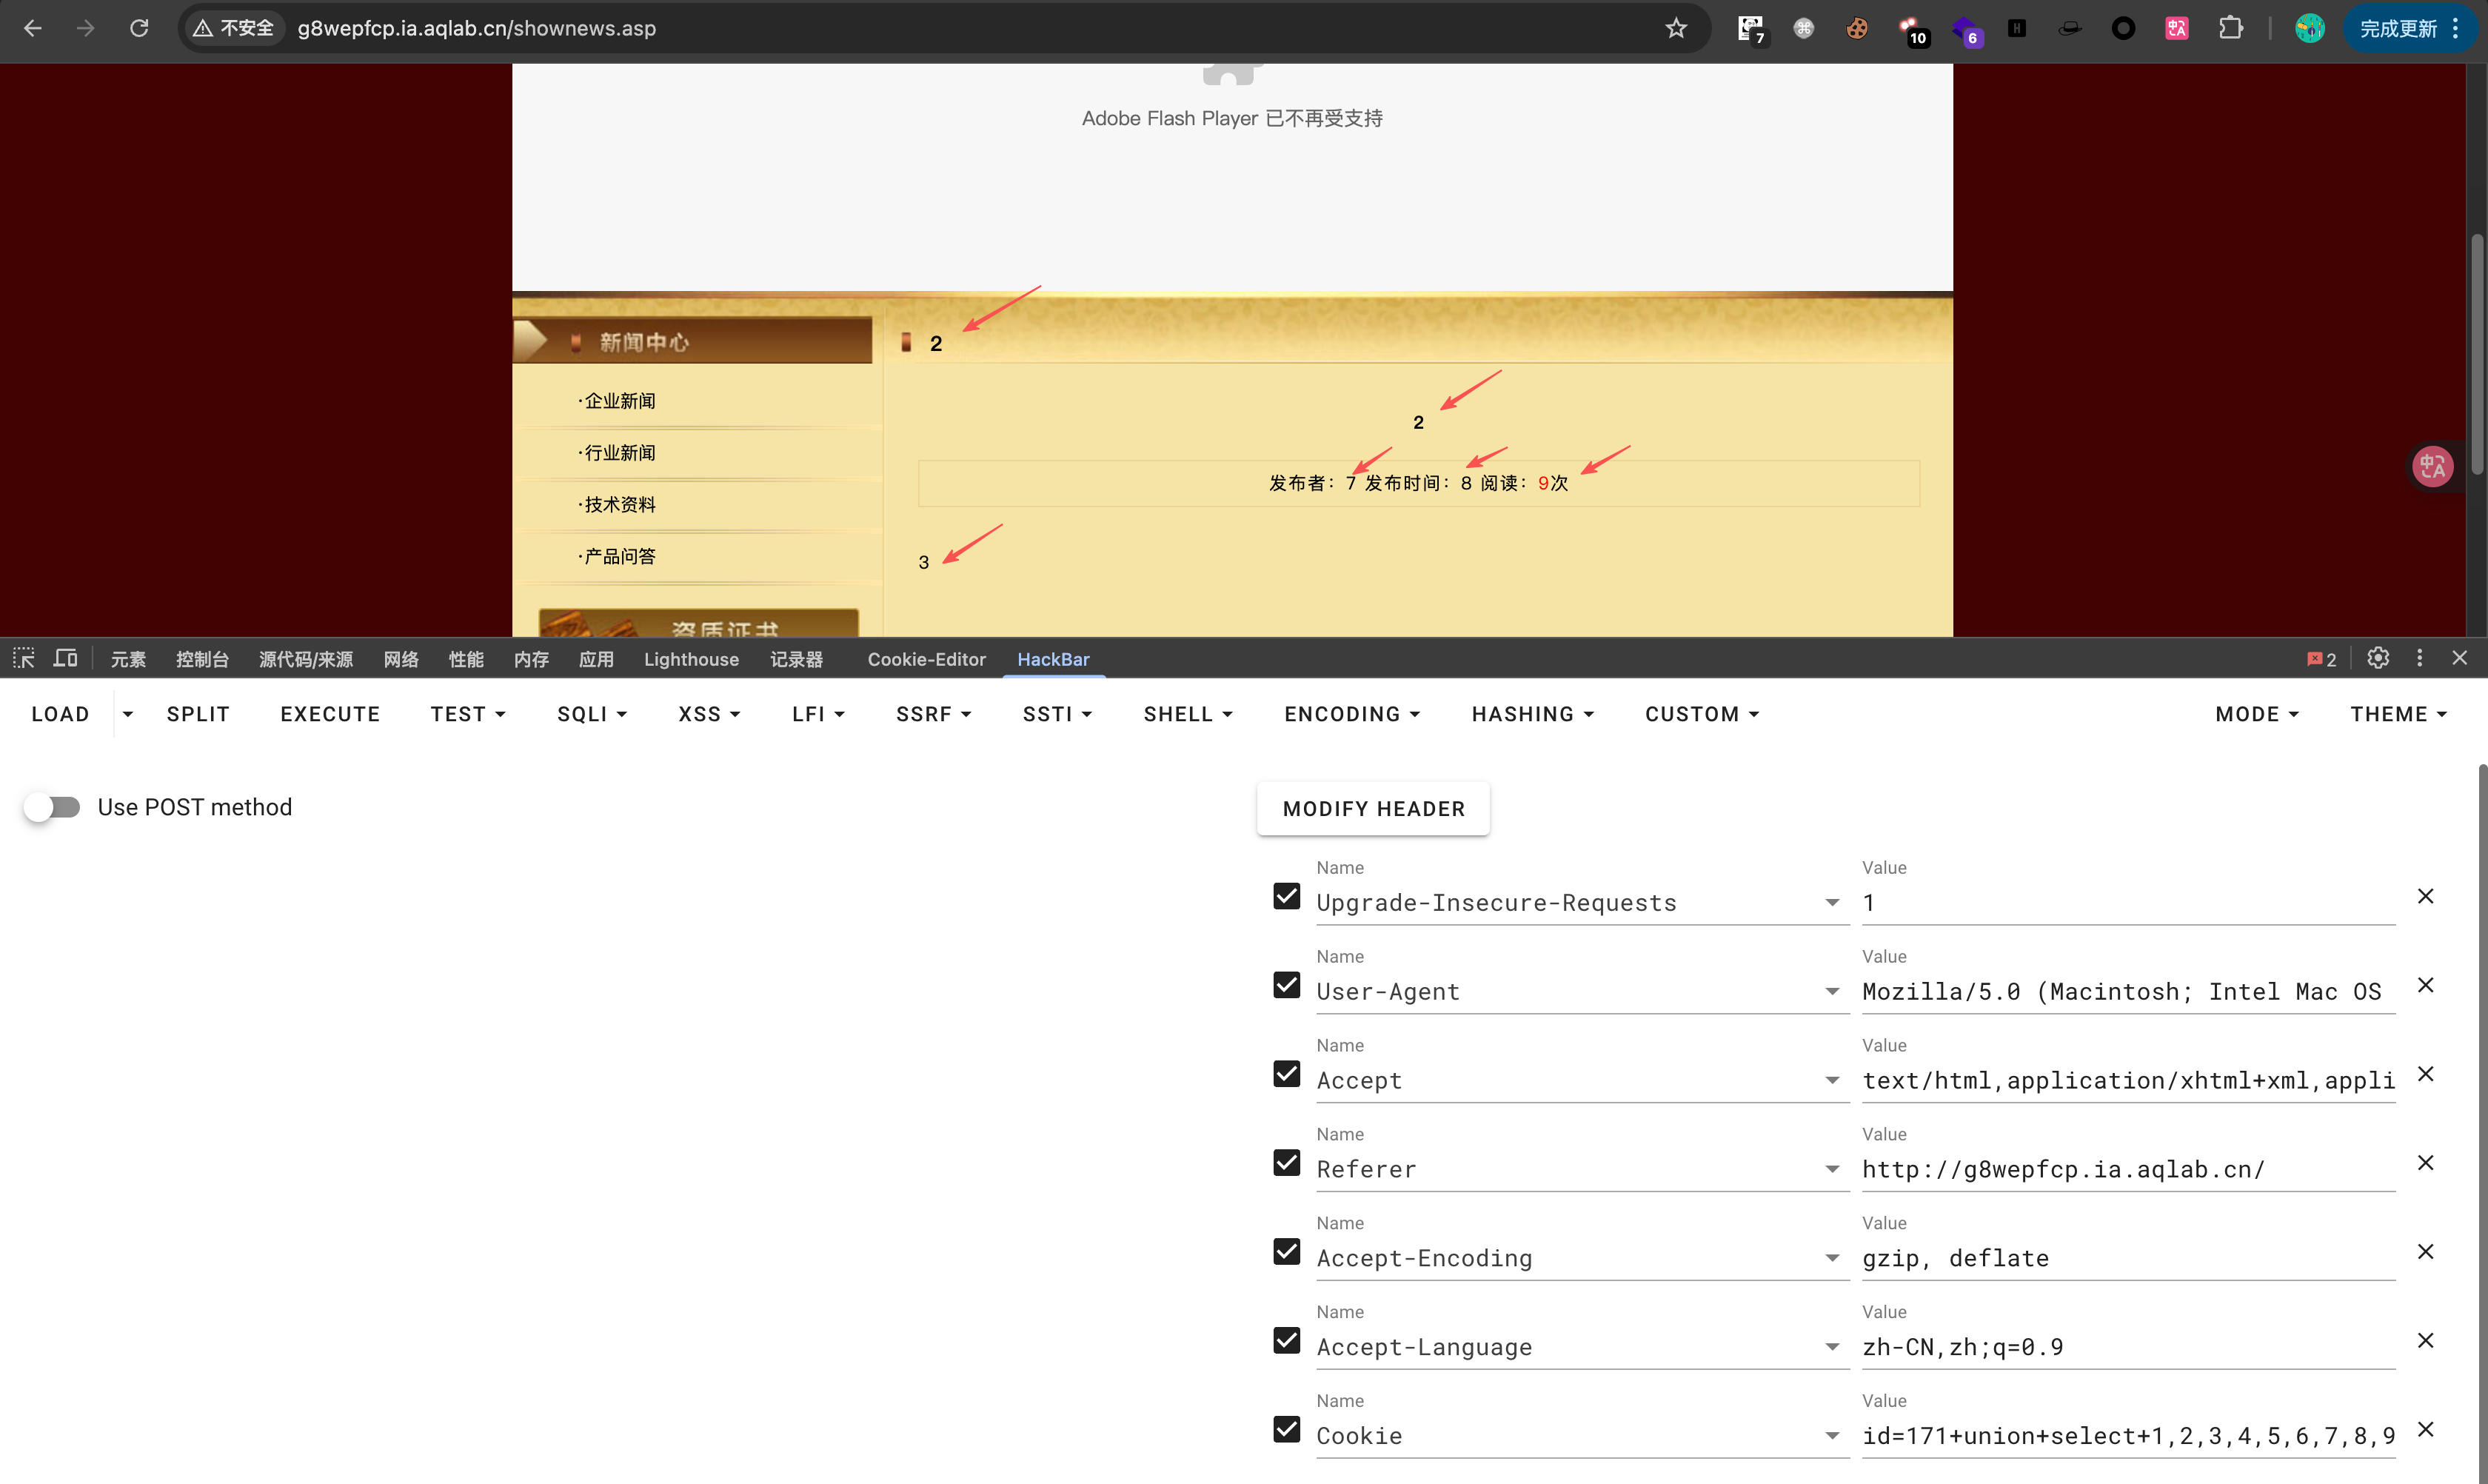Bookmark this page with star icon
2488x1484 pixels.
[1676, 28]
